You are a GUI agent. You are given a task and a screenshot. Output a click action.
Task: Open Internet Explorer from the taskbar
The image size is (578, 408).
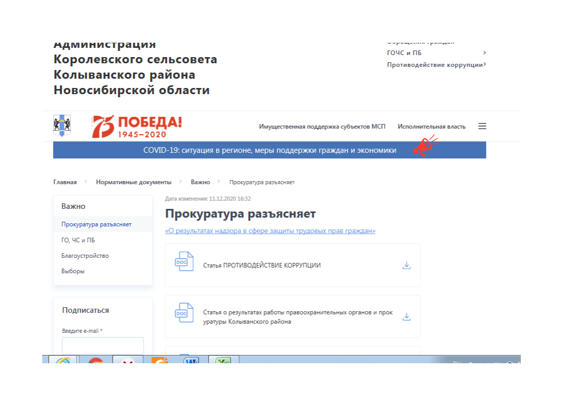coord(63,360)
